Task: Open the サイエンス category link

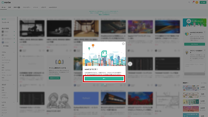Action: (x=5, y=97)
